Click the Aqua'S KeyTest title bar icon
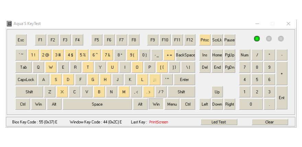The width and height of the screenshot is (302, 147). coord(9,24)
